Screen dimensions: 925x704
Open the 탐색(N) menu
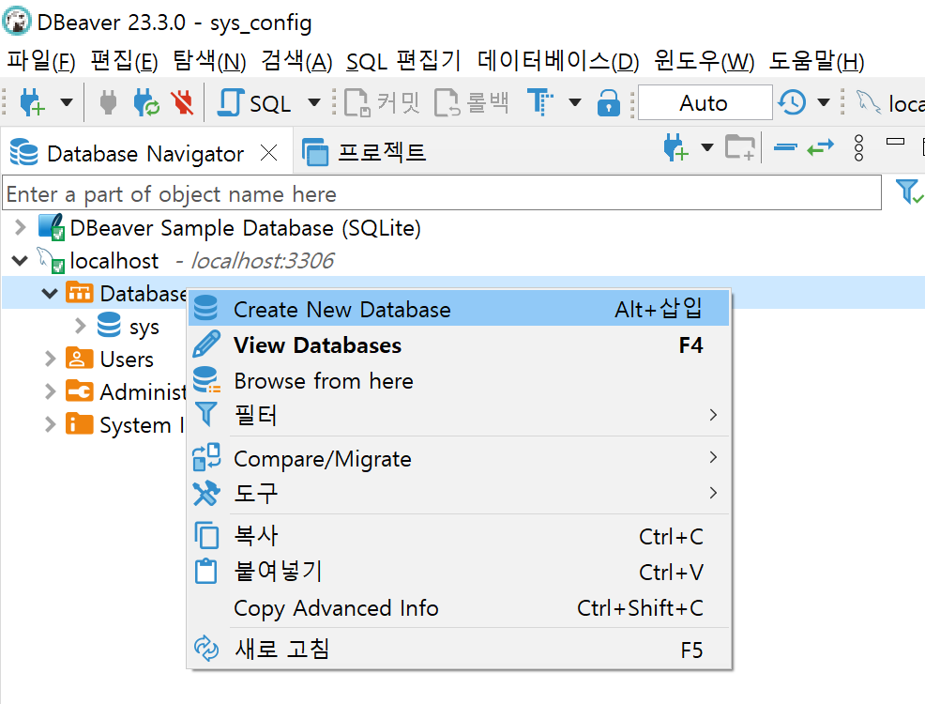pyautogui.click(x=209, y=61)
